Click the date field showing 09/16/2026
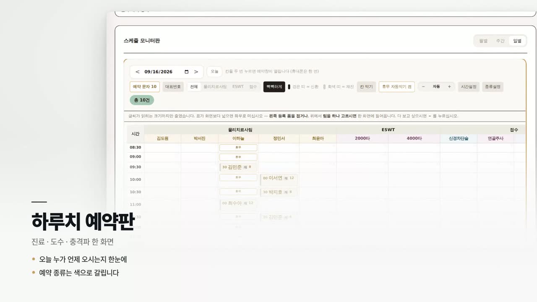This screenshot has width=537, height=302. click(x=167, y=72)
